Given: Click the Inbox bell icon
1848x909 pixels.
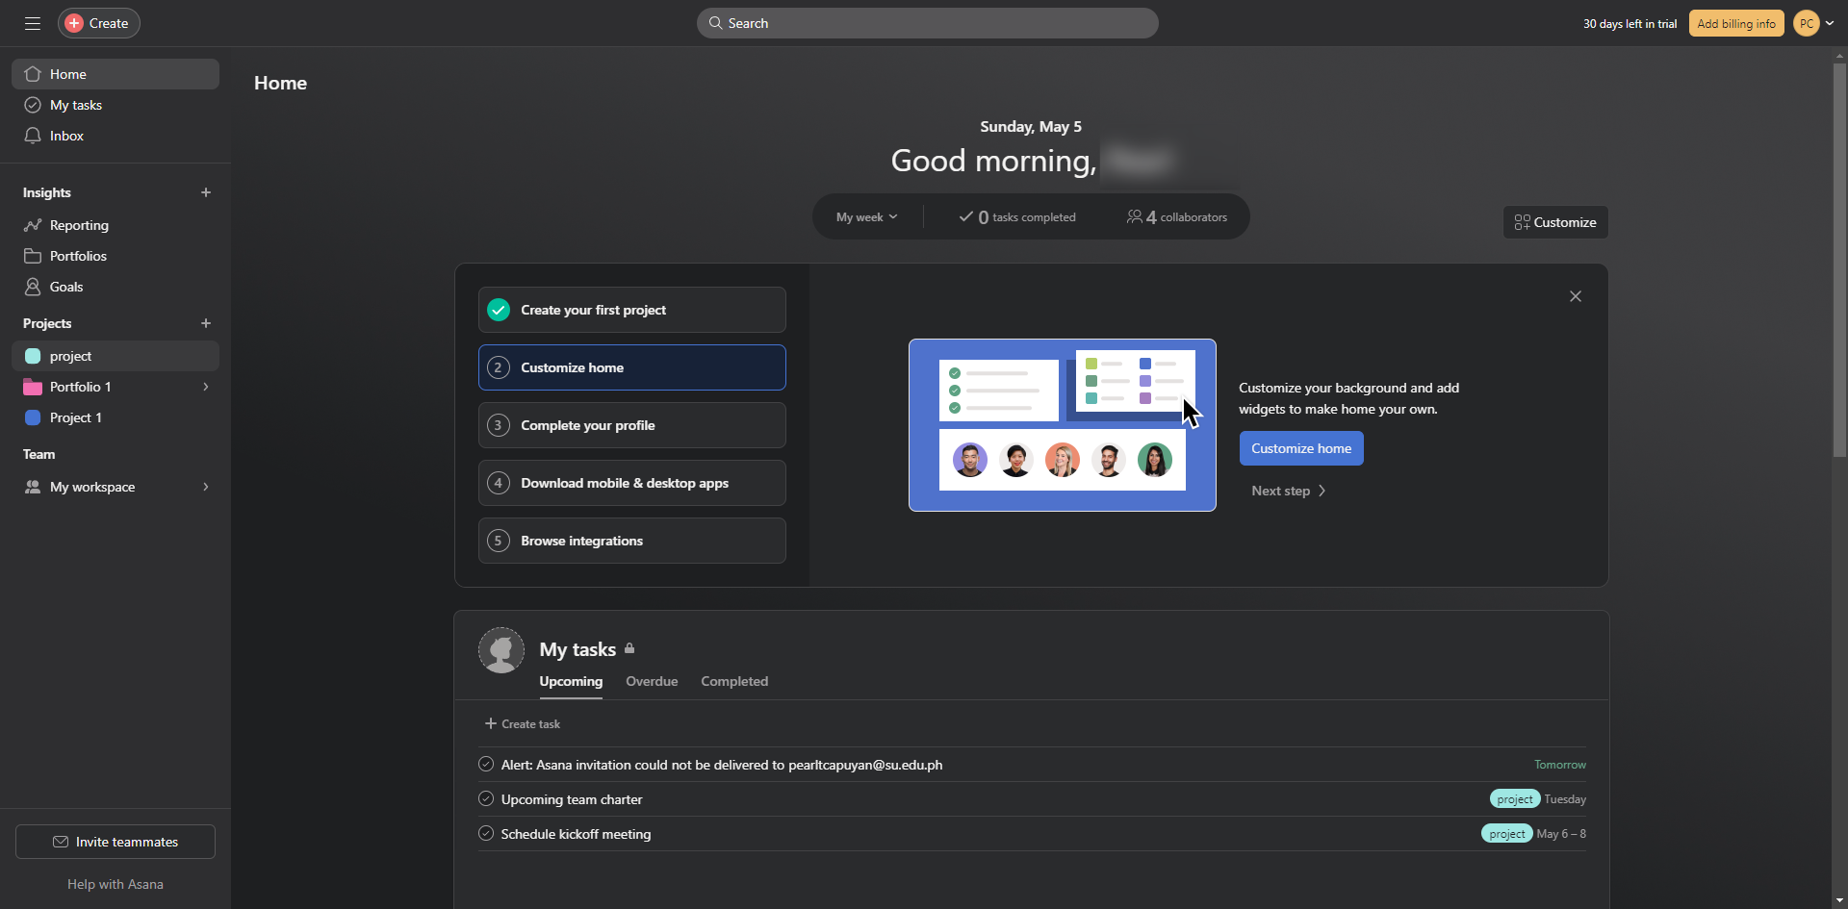Looking at the screenshot, I should (x=33, y=136).
